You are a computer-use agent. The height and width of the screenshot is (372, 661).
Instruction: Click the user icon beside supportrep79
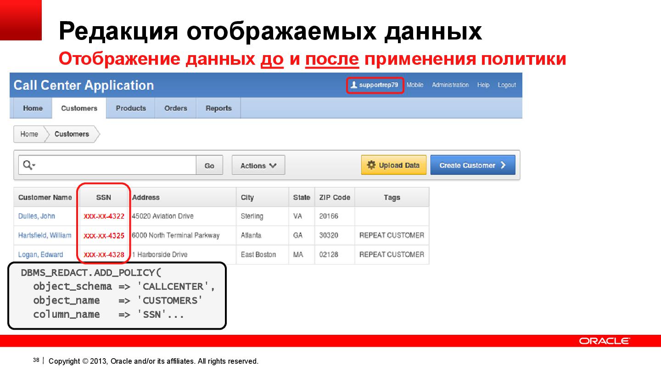pyautogui.click(x=354, y=85)
